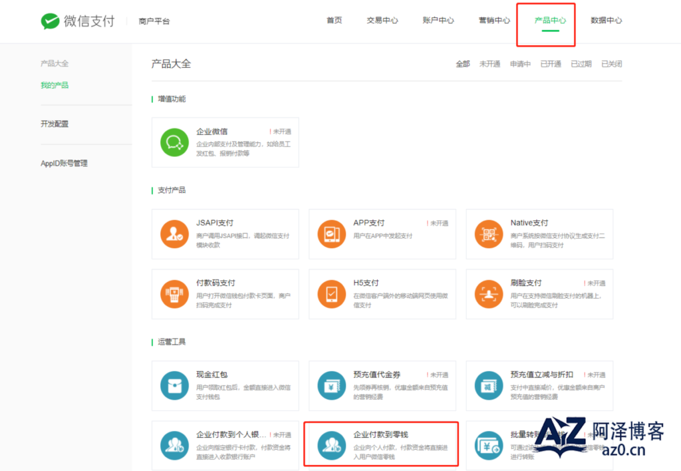The height and width of the screenshot is (471, 681).
Task: Open the 刷脸支付 product title
Action: click(x=526, y=283)
